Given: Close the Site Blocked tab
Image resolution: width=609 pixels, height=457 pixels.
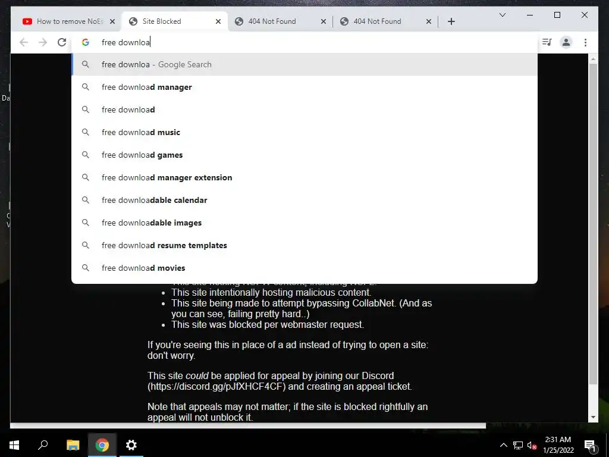Looking at the screenshot, I should click(218, 21).
